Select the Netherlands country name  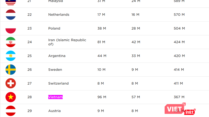coord(59,15)
